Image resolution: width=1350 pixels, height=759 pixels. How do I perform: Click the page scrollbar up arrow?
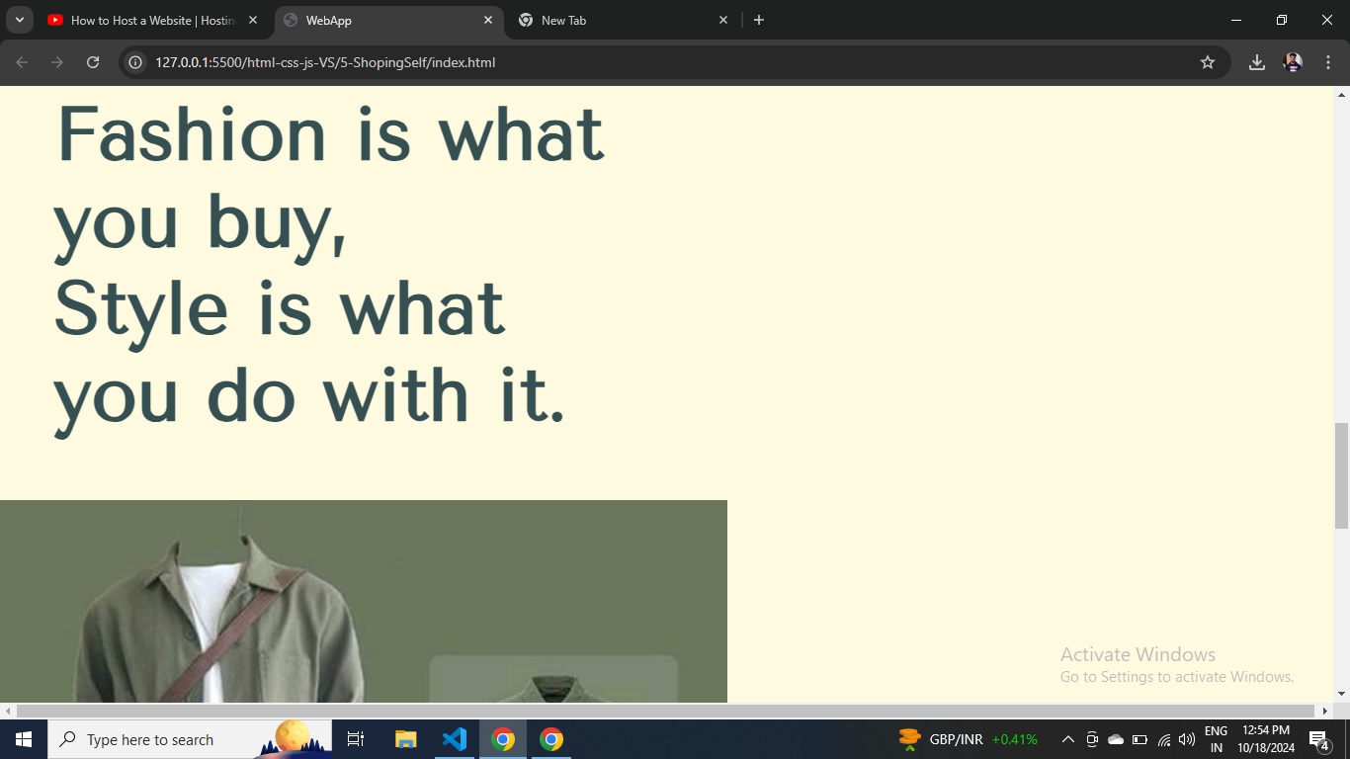(1341, 95)
